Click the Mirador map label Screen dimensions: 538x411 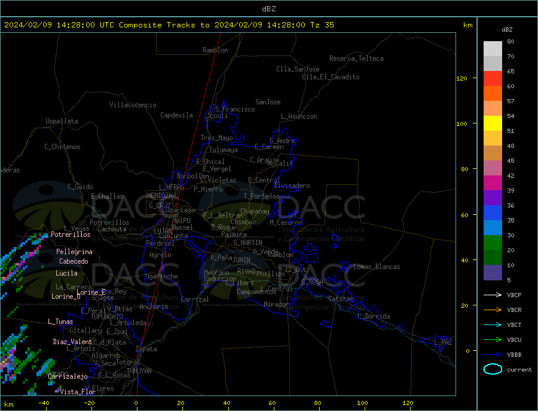coord(276,304)
